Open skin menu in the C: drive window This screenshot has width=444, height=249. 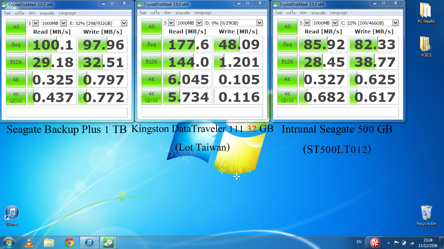(x=303, y=13)
